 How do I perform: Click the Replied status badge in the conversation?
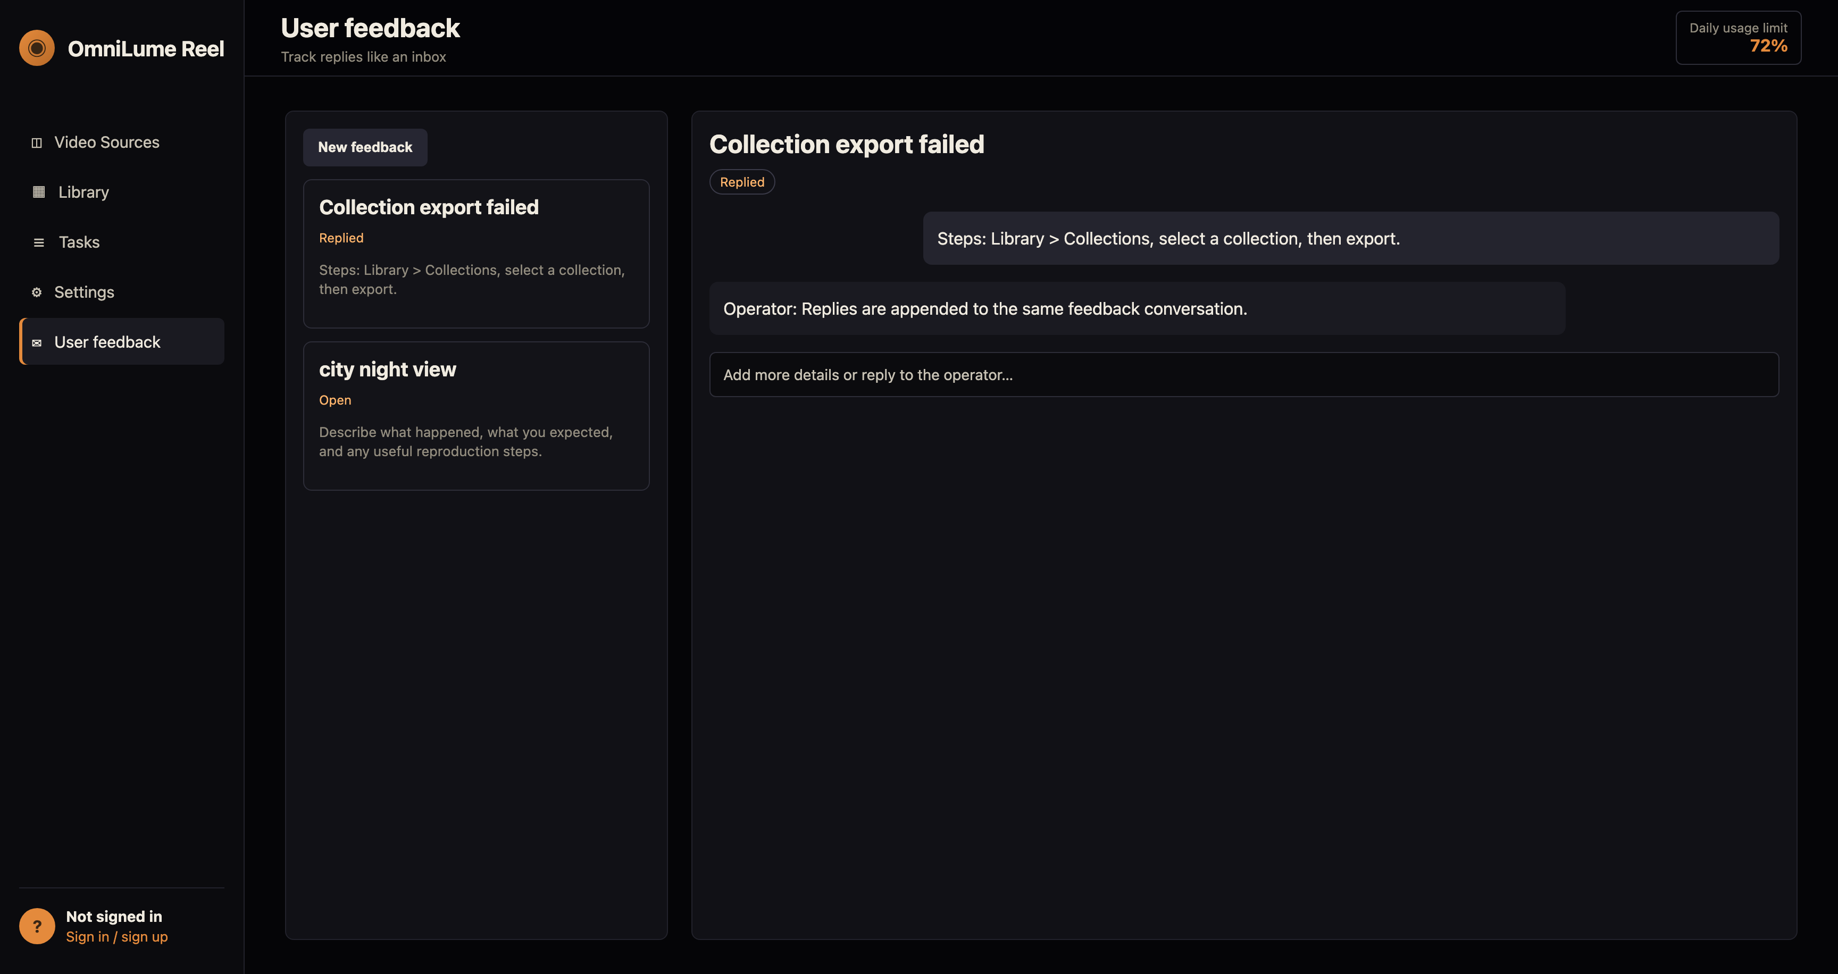742,182
